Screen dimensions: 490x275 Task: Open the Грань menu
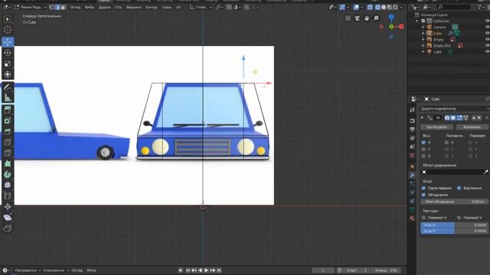point(167,7)
